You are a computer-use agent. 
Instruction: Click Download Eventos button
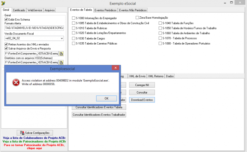coord(142,100)
